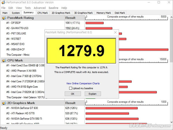This screenshot has height=130, width=173.
Task: Open the 2D Graphics Mark tab
Action: (61, 13)
